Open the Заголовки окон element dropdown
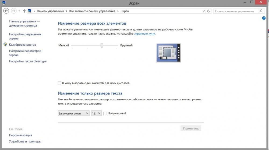The image size is (269, 150). click(74, 113)
